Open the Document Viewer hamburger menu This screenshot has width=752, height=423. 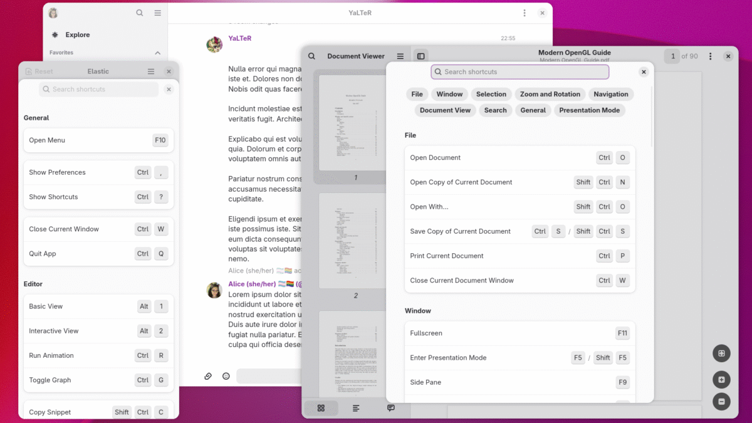click(400, 56)
